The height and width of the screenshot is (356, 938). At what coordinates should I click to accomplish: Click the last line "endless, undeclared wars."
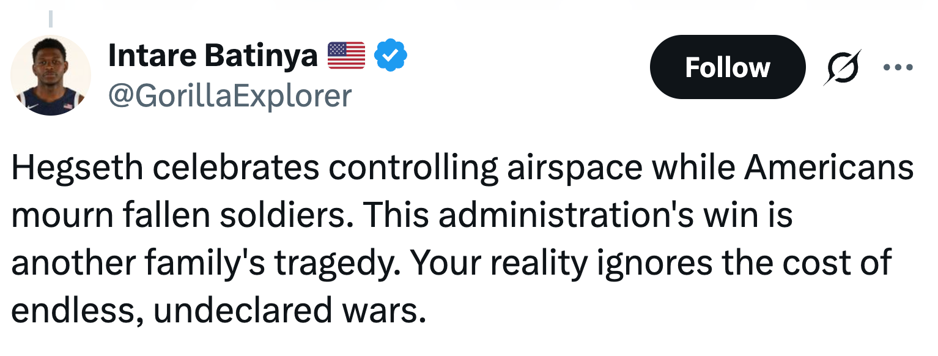point(218,311)
